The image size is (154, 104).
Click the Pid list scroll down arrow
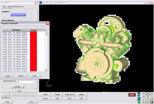[x=46, y=70]
